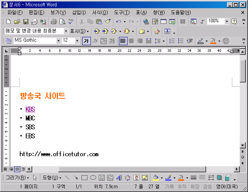Open the 도구(T) menu
The height and width of the screenshot is (192, 248).
pos(122,12)
